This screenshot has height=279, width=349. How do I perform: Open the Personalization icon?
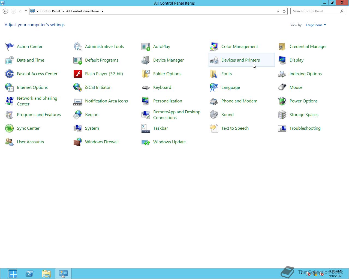tap(146, 101)
